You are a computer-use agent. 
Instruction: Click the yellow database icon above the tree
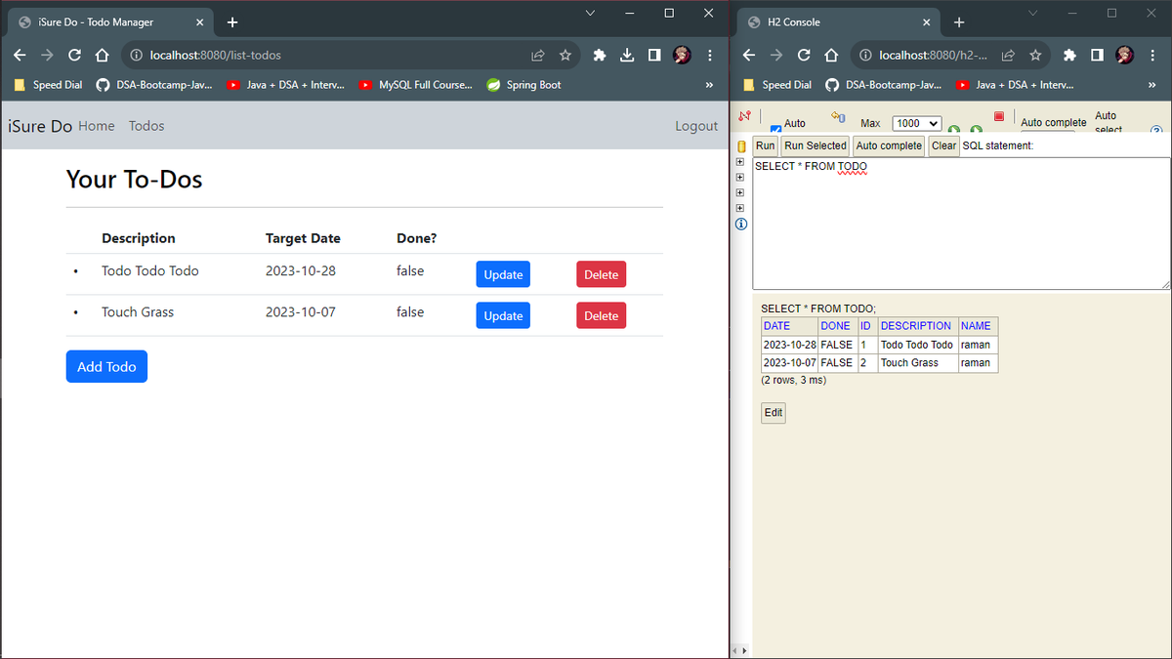739,145
